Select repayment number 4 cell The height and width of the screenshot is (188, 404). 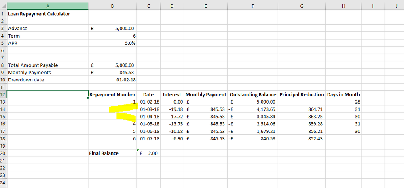tap(112, 124)
